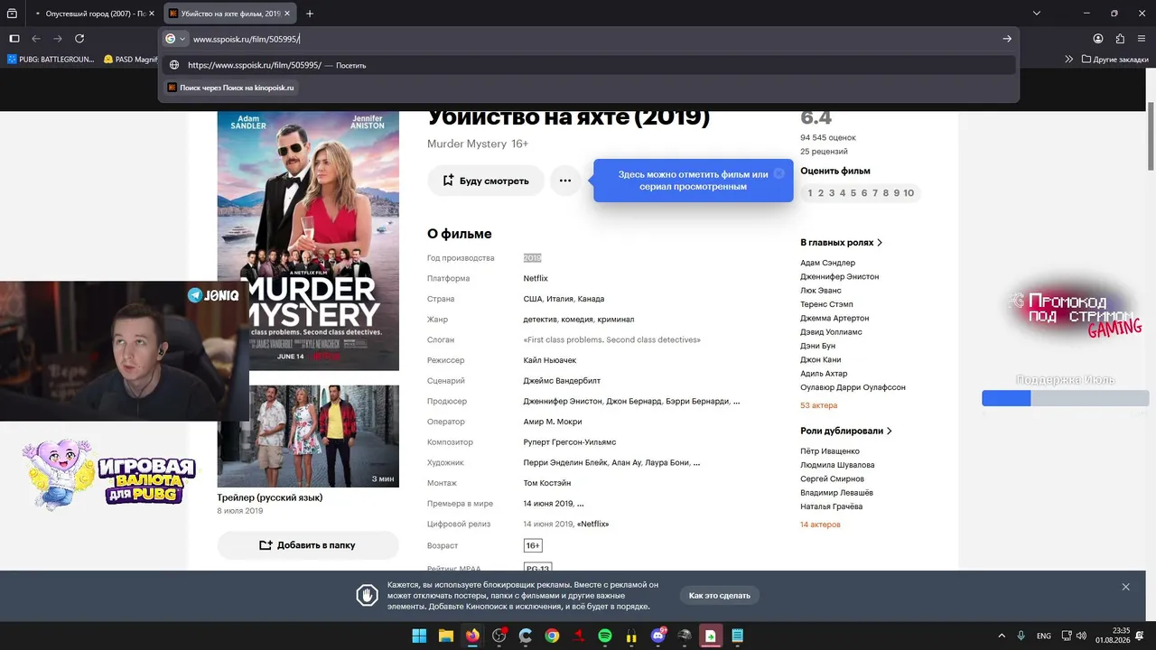The image size is (1156, 650).
Task: Open the 'PUBG: BATTLEGROUN...' bookmark
Action: pyautogui.click(x=51, y=60)
